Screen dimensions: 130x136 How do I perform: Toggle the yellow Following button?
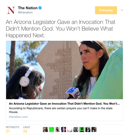point(106,10)
